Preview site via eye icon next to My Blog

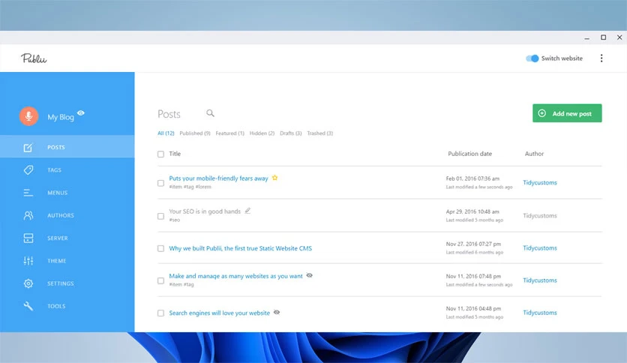(x=81, y=113)
